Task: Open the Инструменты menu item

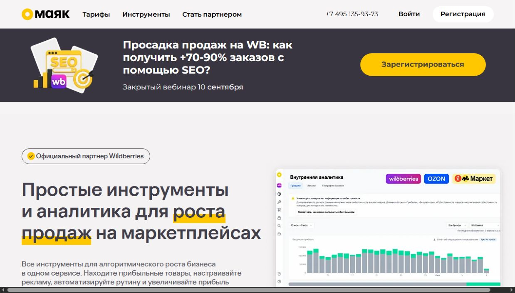Action: click(x=146, y=14)
